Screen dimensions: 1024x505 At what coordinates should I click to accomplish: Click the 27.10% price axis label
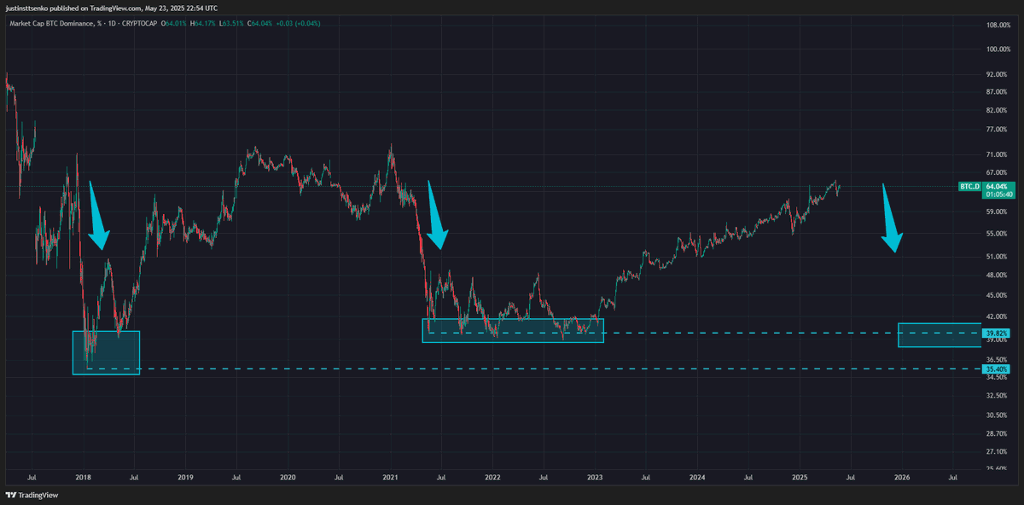point(997,451)
